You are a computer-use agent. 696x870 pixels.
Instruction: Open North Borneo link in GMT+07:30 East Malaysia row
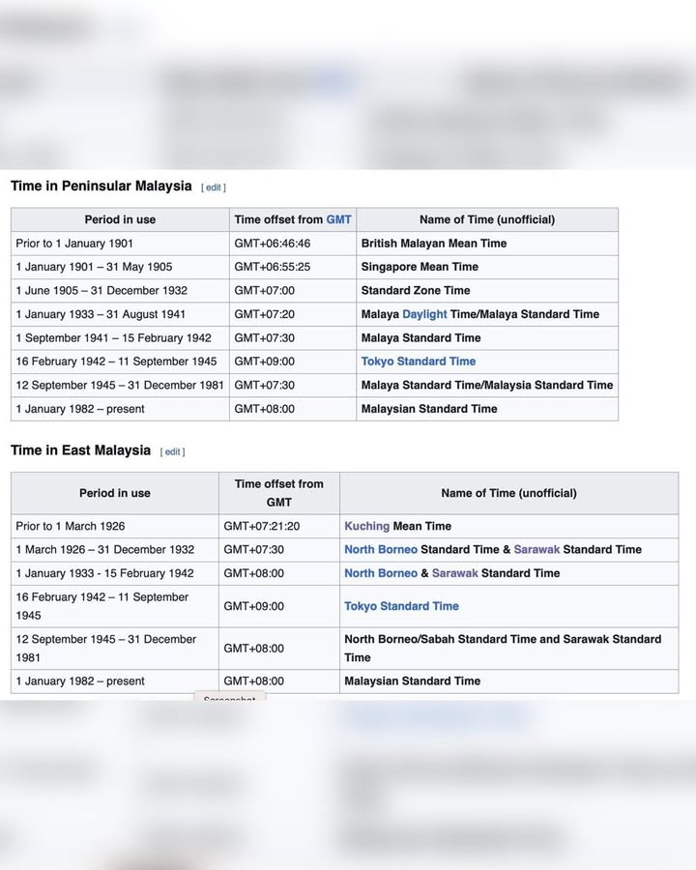(x=381, y=549)
